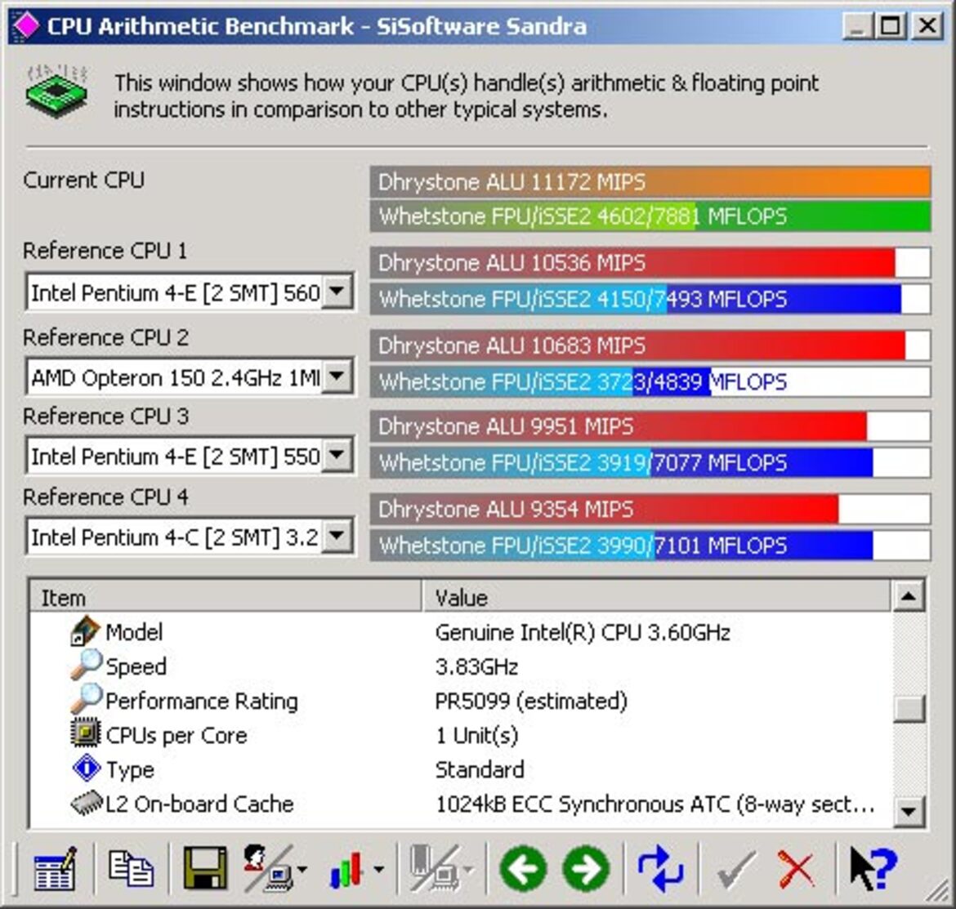This screenshot has height=909, width=956.
Task: Click the Dhrystone ALU 9951 MIPS bar
Action: click(650, 426)
